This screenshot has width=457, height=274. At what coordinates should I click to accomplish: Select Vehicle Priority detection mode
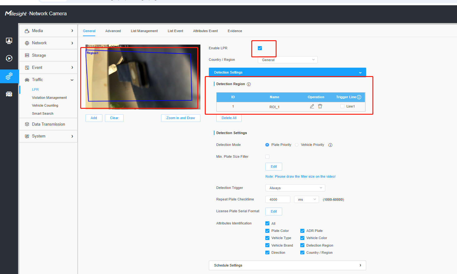click(x=297, y=145)
